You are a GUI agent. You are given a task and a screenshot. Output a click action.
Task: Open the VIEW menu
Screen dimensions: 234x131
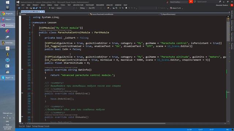(29, 5)
